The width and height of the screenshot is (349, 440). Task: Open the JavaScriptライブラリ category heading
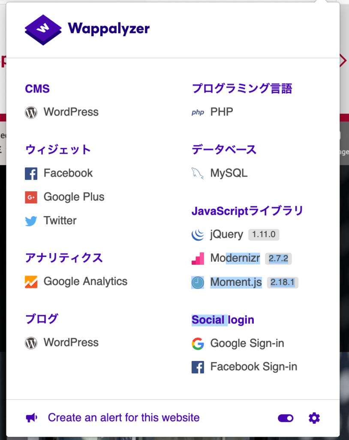(247, 211)
